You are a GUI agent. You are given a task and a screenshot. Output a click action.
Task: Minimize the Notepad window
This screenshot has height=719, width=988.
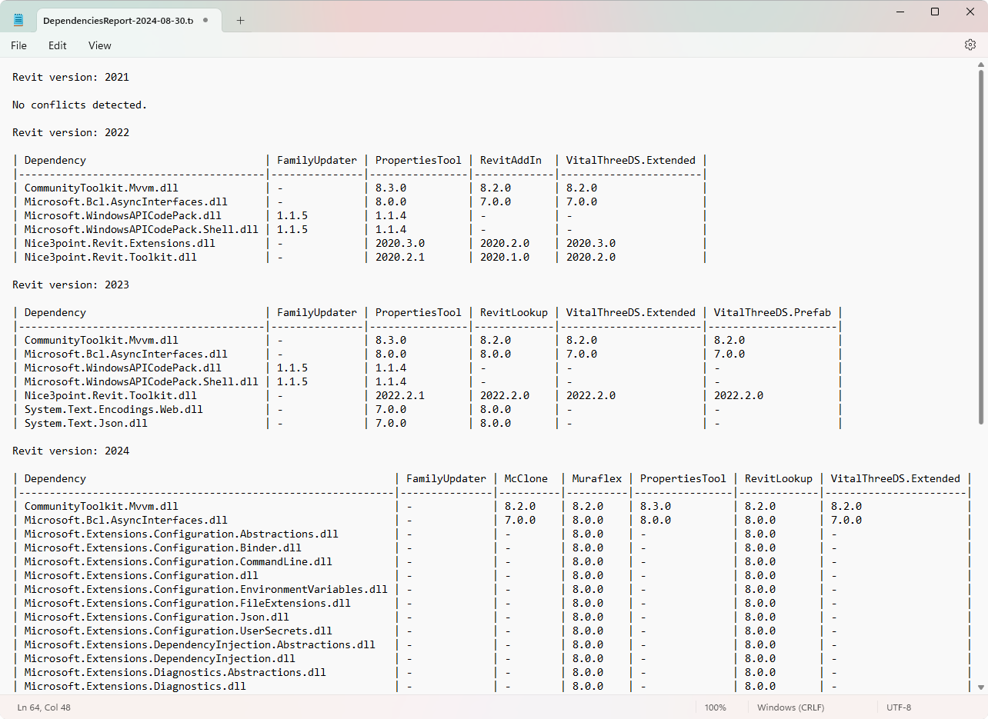click(899, 12)
